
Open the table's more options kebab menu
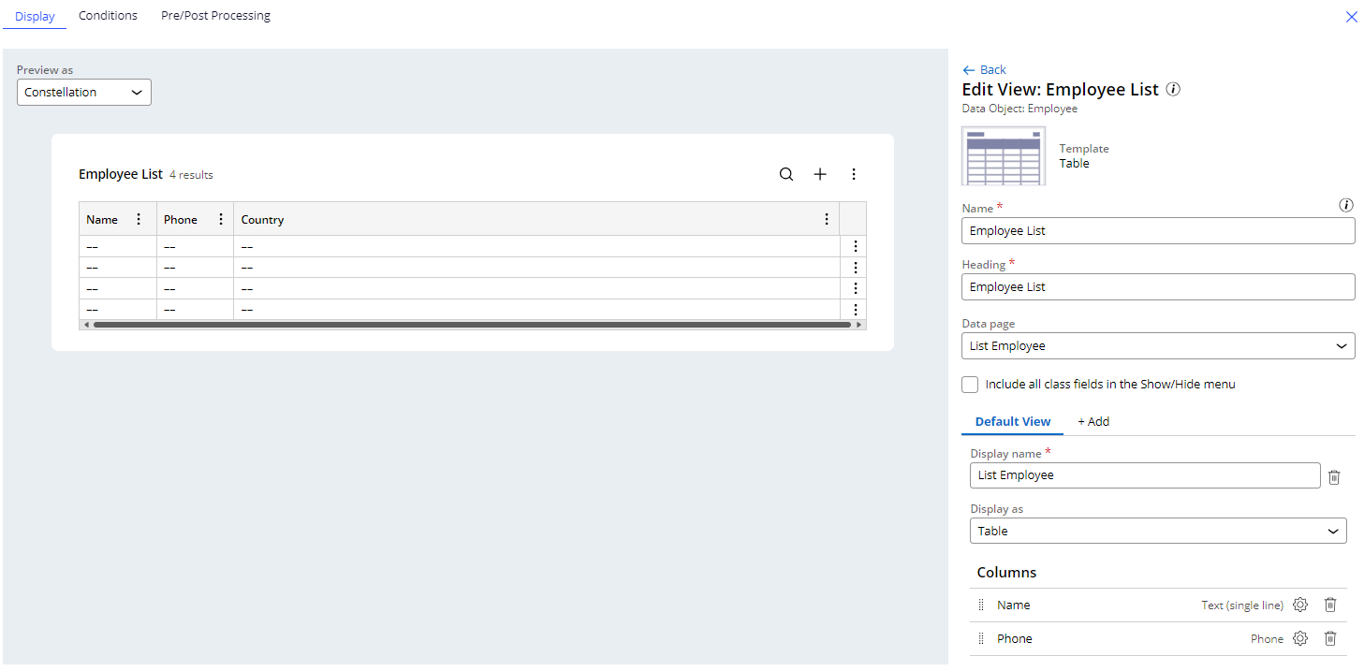click(x=853, y=173)
